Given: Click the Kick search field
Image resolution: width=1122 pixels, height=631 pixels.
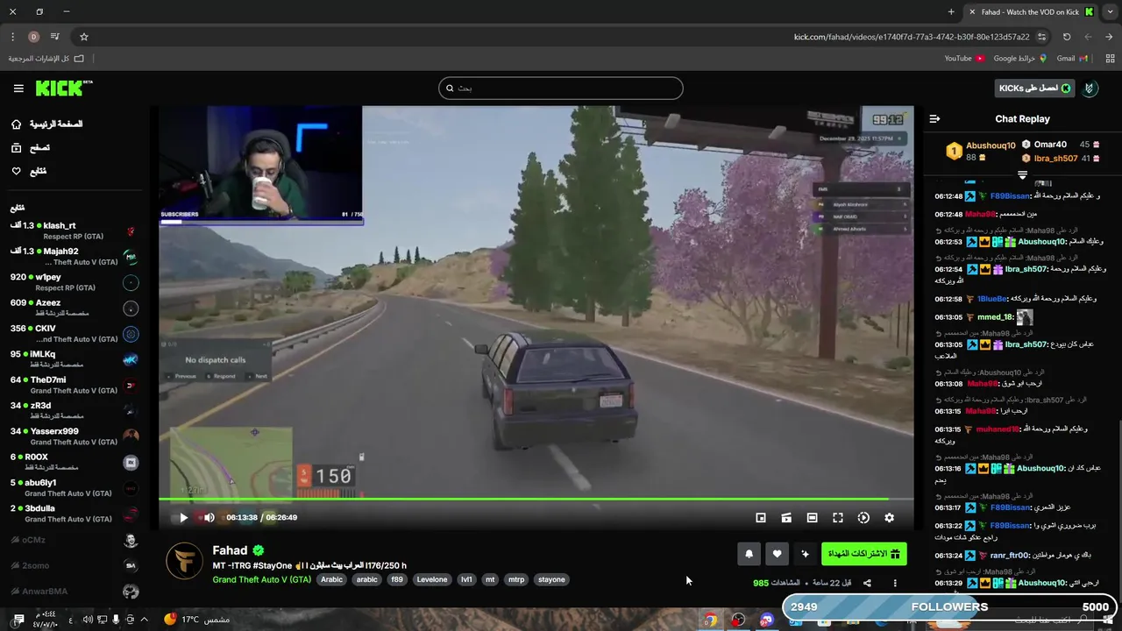Looking at the screenshot, I should coord(560,88).
